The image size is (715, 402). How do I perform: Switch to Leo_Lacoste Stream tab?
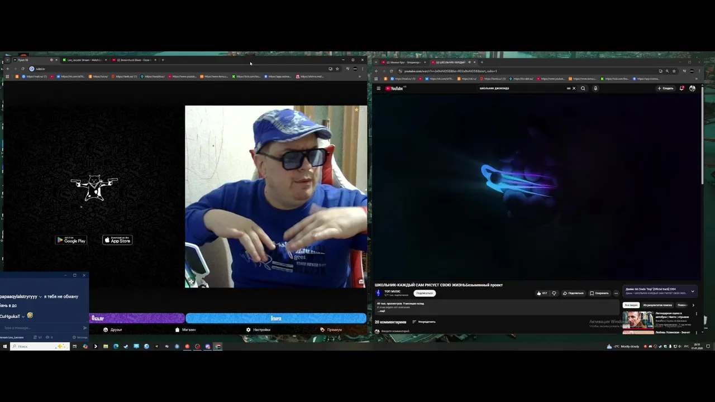coord(84,60)
